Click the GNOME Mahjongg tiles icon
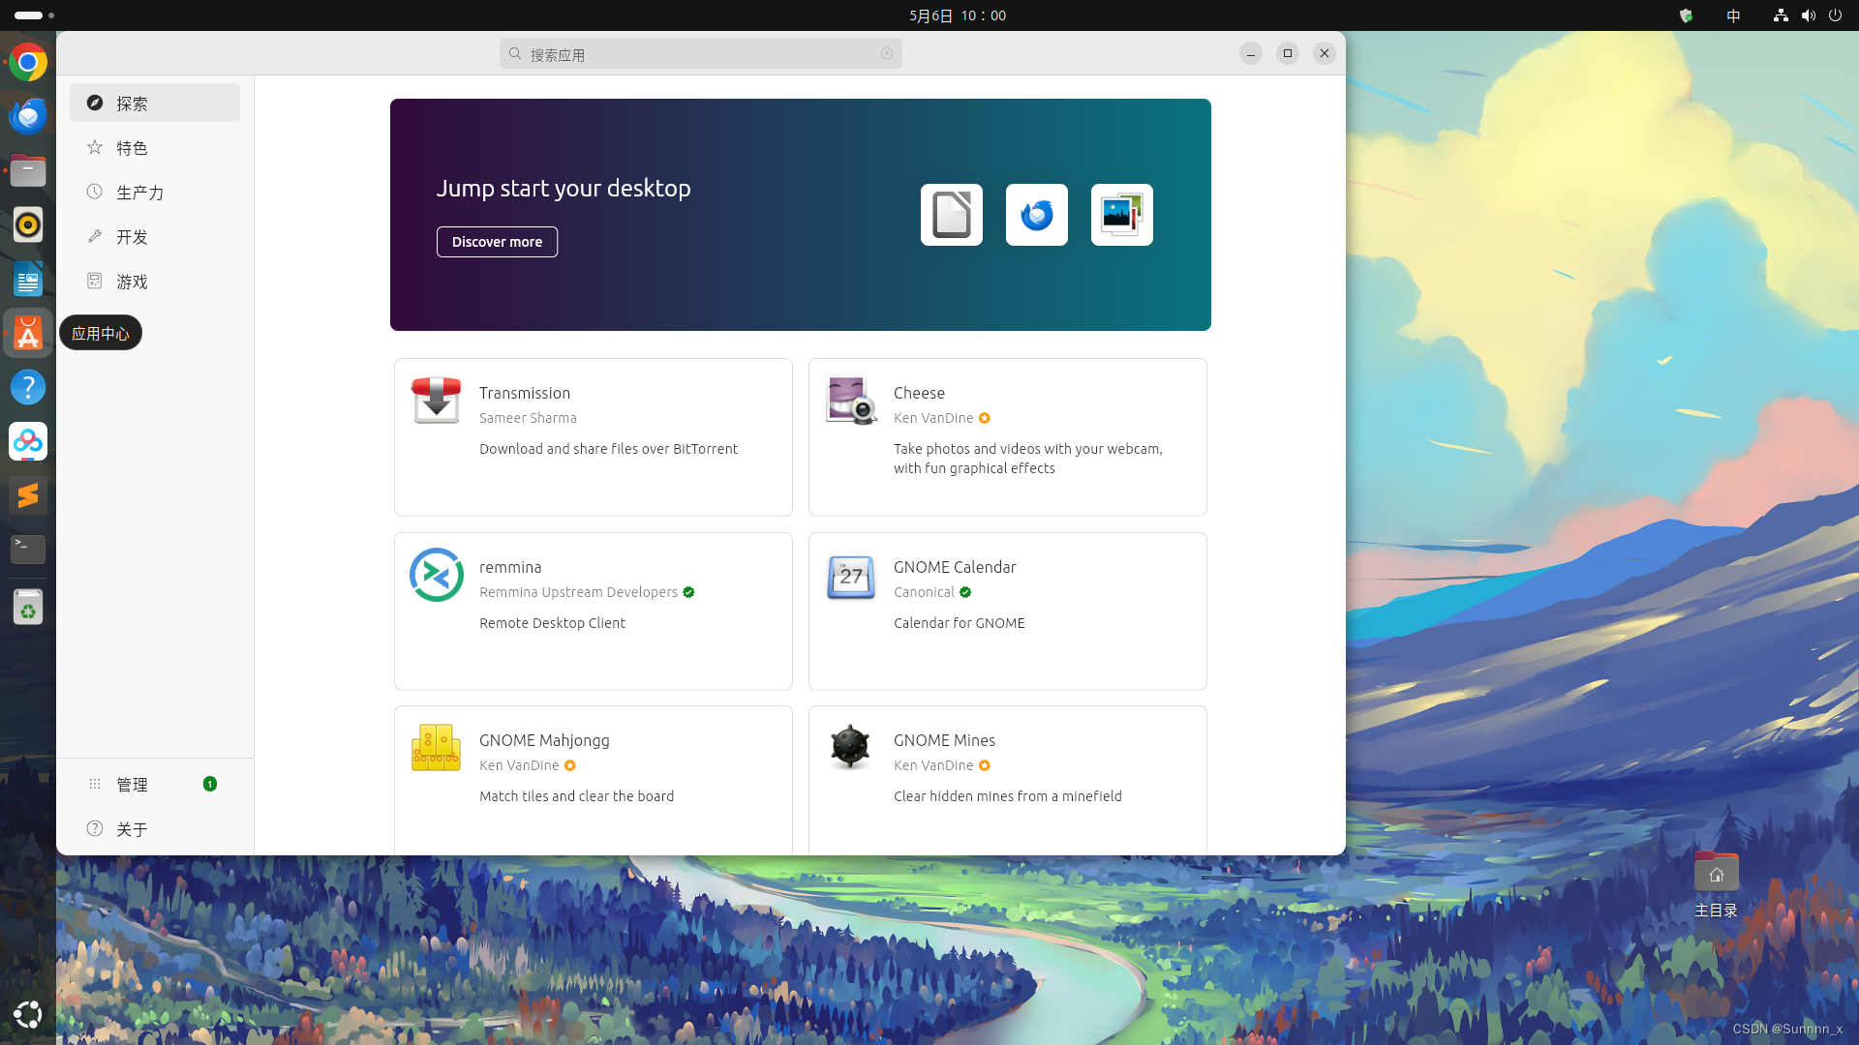 click(x=436, y=746)
